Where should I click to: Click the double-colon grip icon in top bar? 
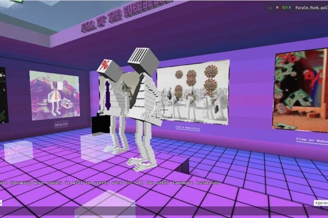[x=270, y=7]
